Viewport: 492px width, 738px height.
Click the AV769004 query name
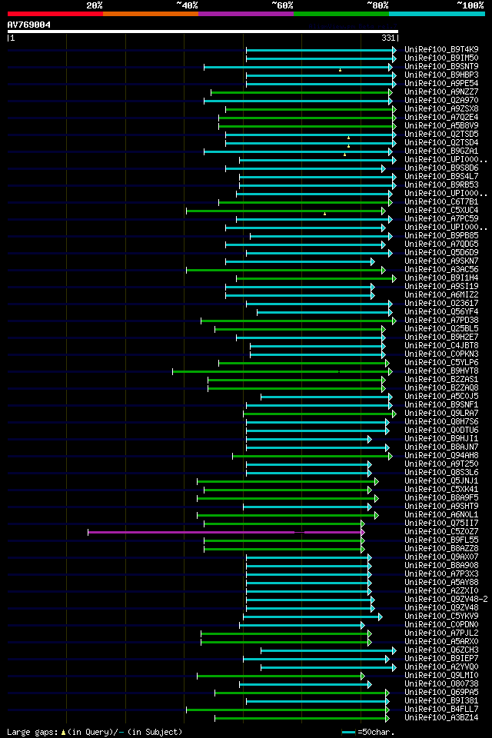pos(28,25)
